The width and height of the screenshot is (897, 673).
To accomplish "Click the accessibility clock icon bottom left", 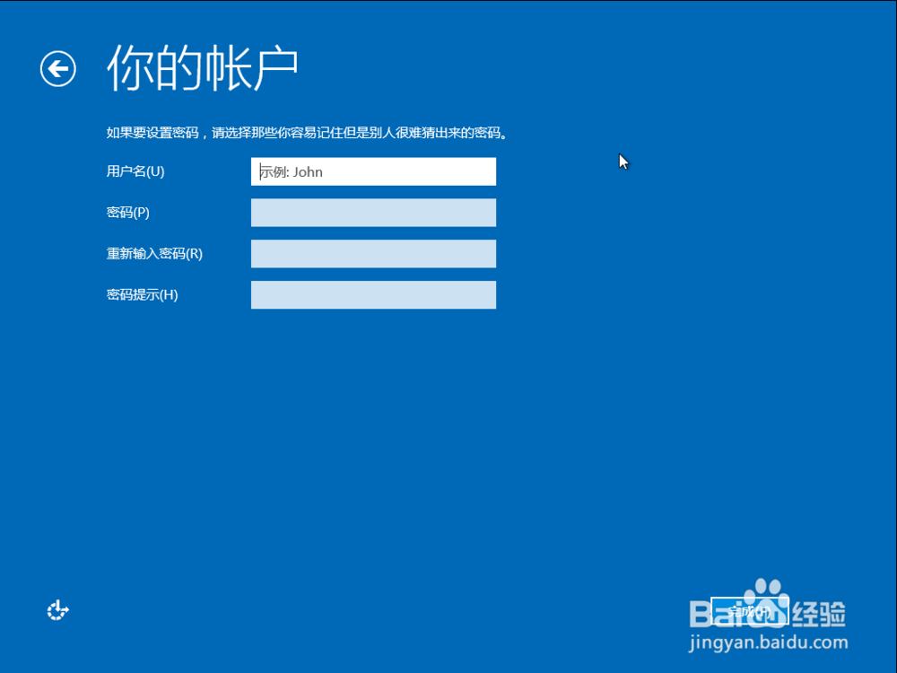I will coord(57,610).
